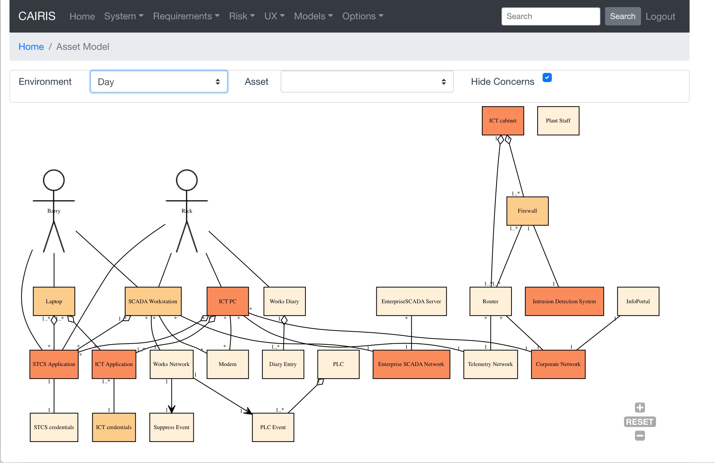Click the Works Diary node
Image resolution: width=714 pixels, height=463 pixels.
[284, 301]
